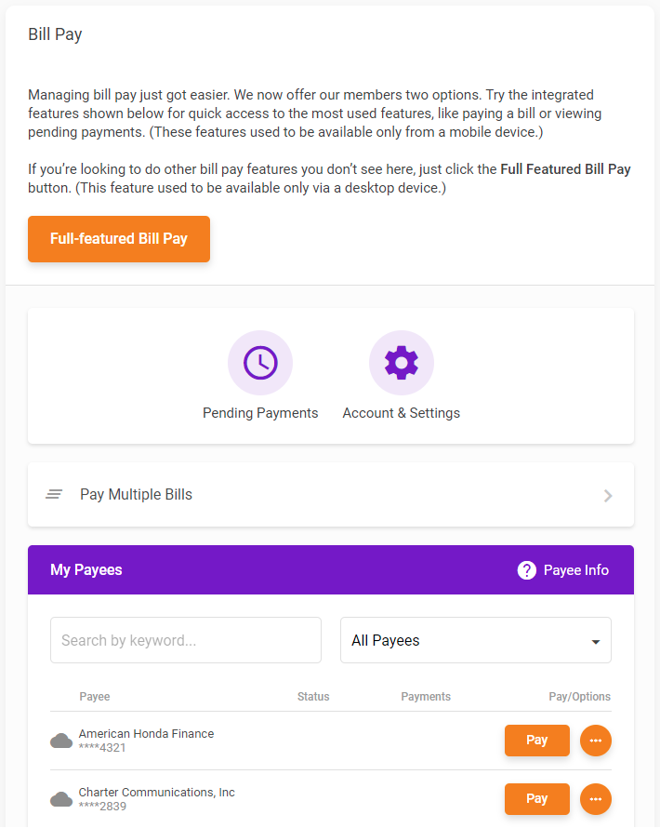Click the list icon beside Pay Multiple Bills
The height and width of the screenshot is (828, 660).
click(x=54, y=494)
